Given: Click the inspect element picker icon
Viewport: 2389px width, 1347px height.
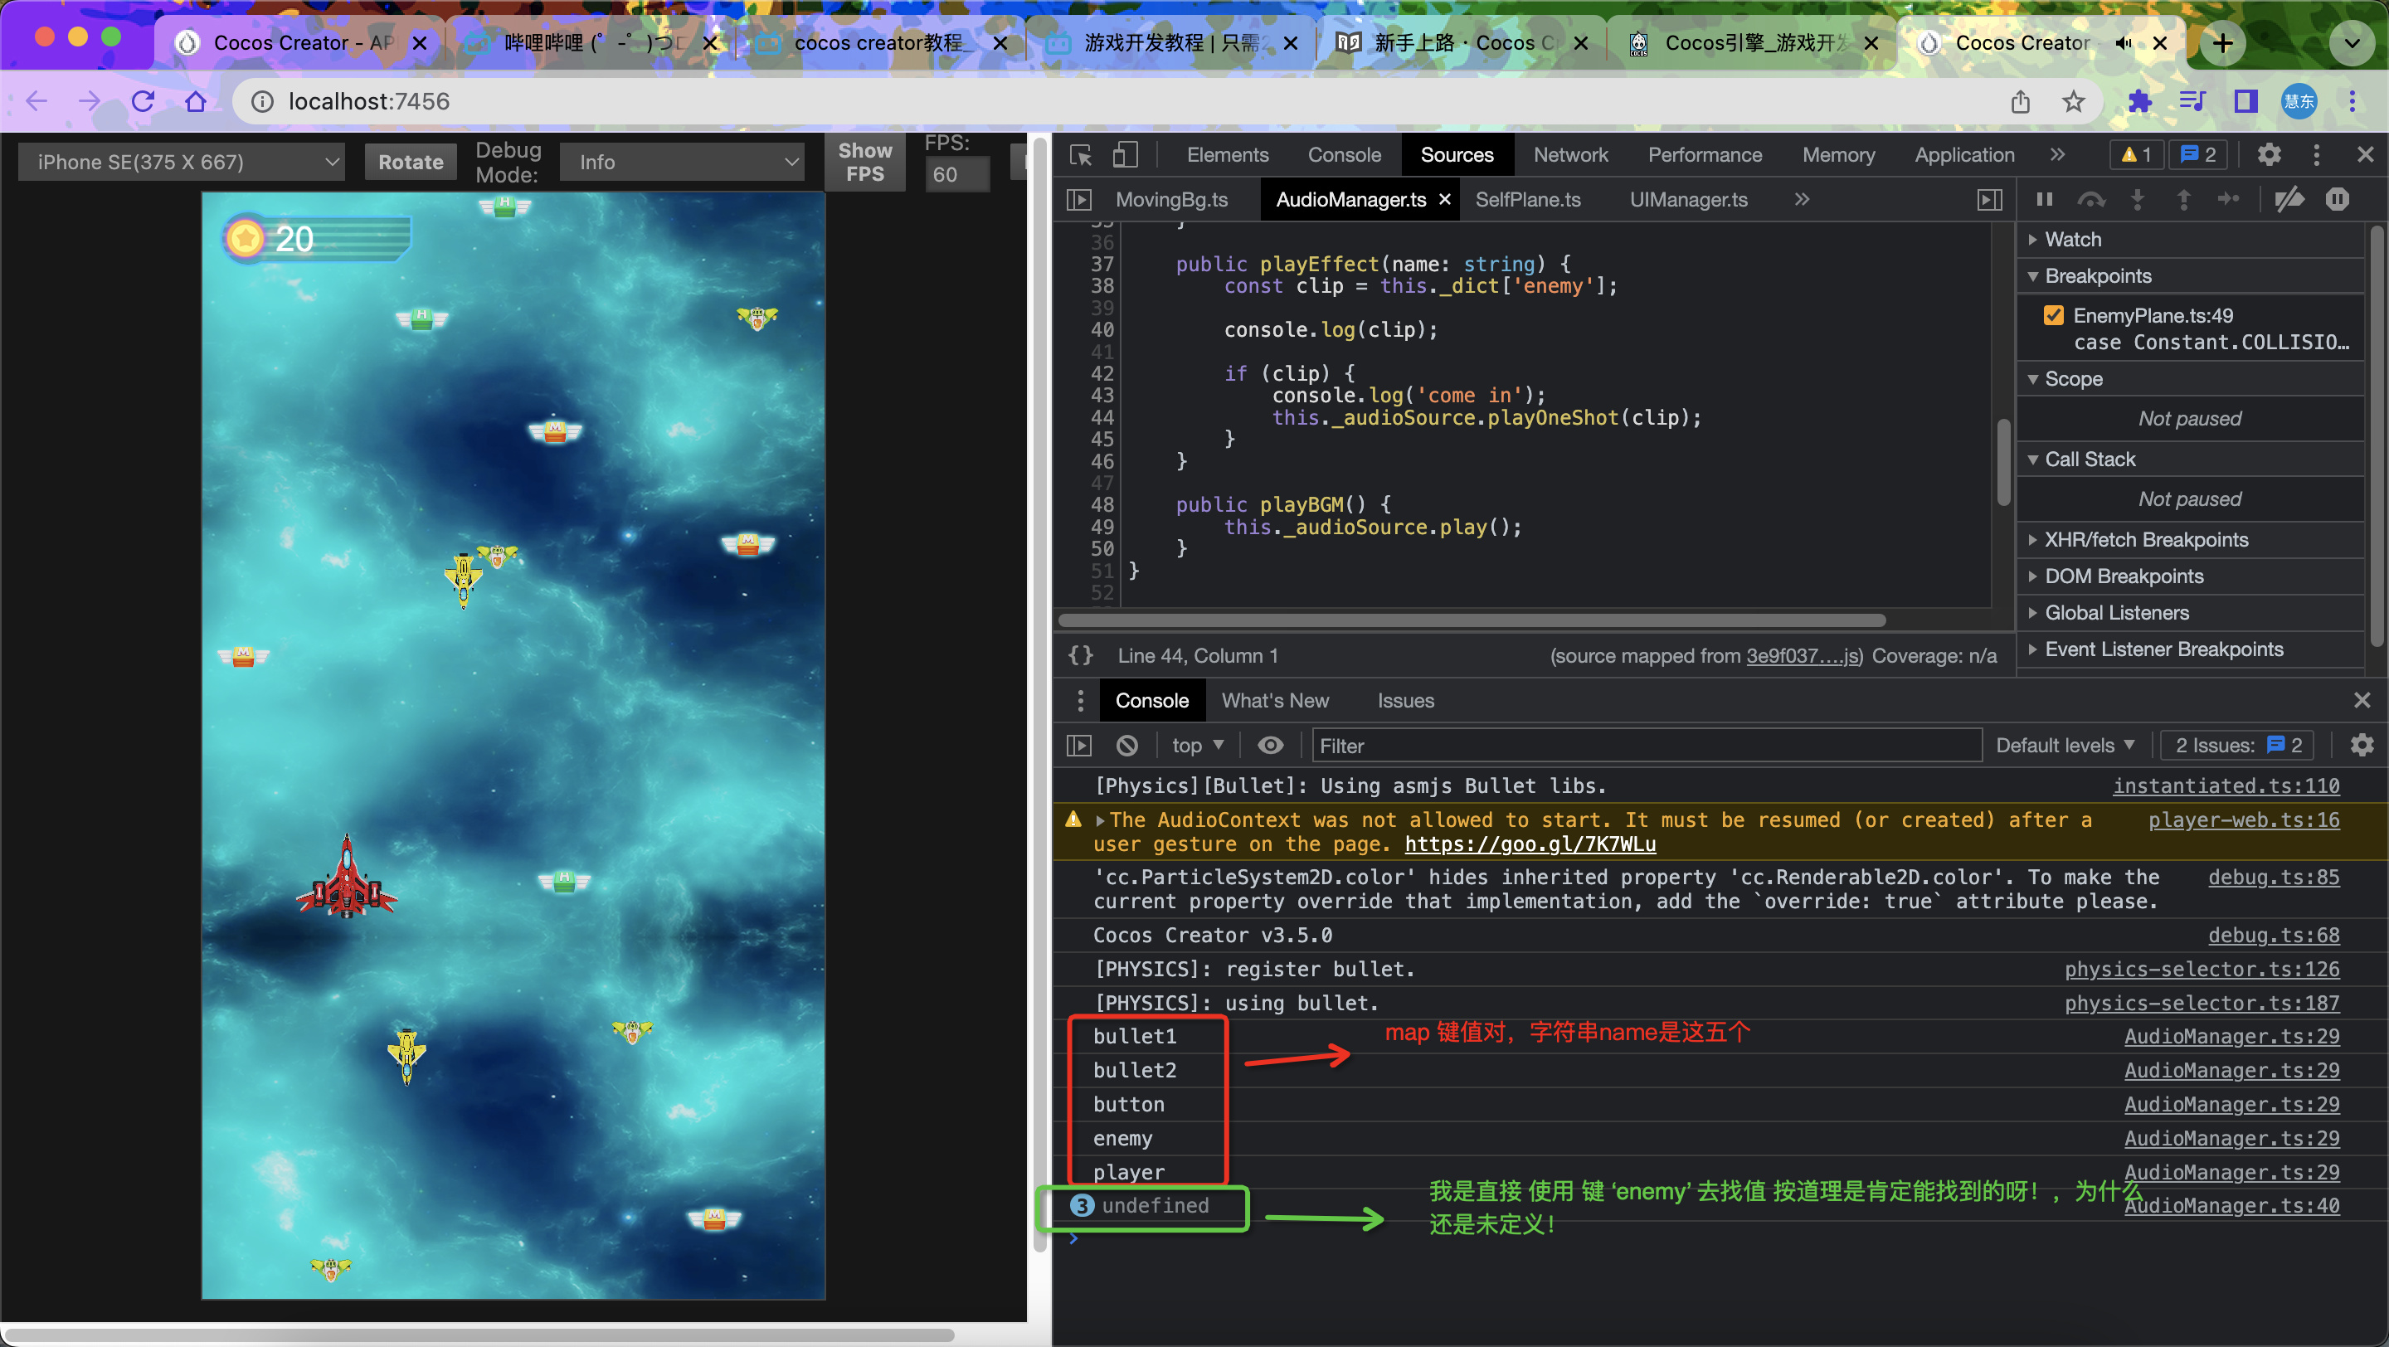Looking at the screenshot, I should tap(1080, 155).
